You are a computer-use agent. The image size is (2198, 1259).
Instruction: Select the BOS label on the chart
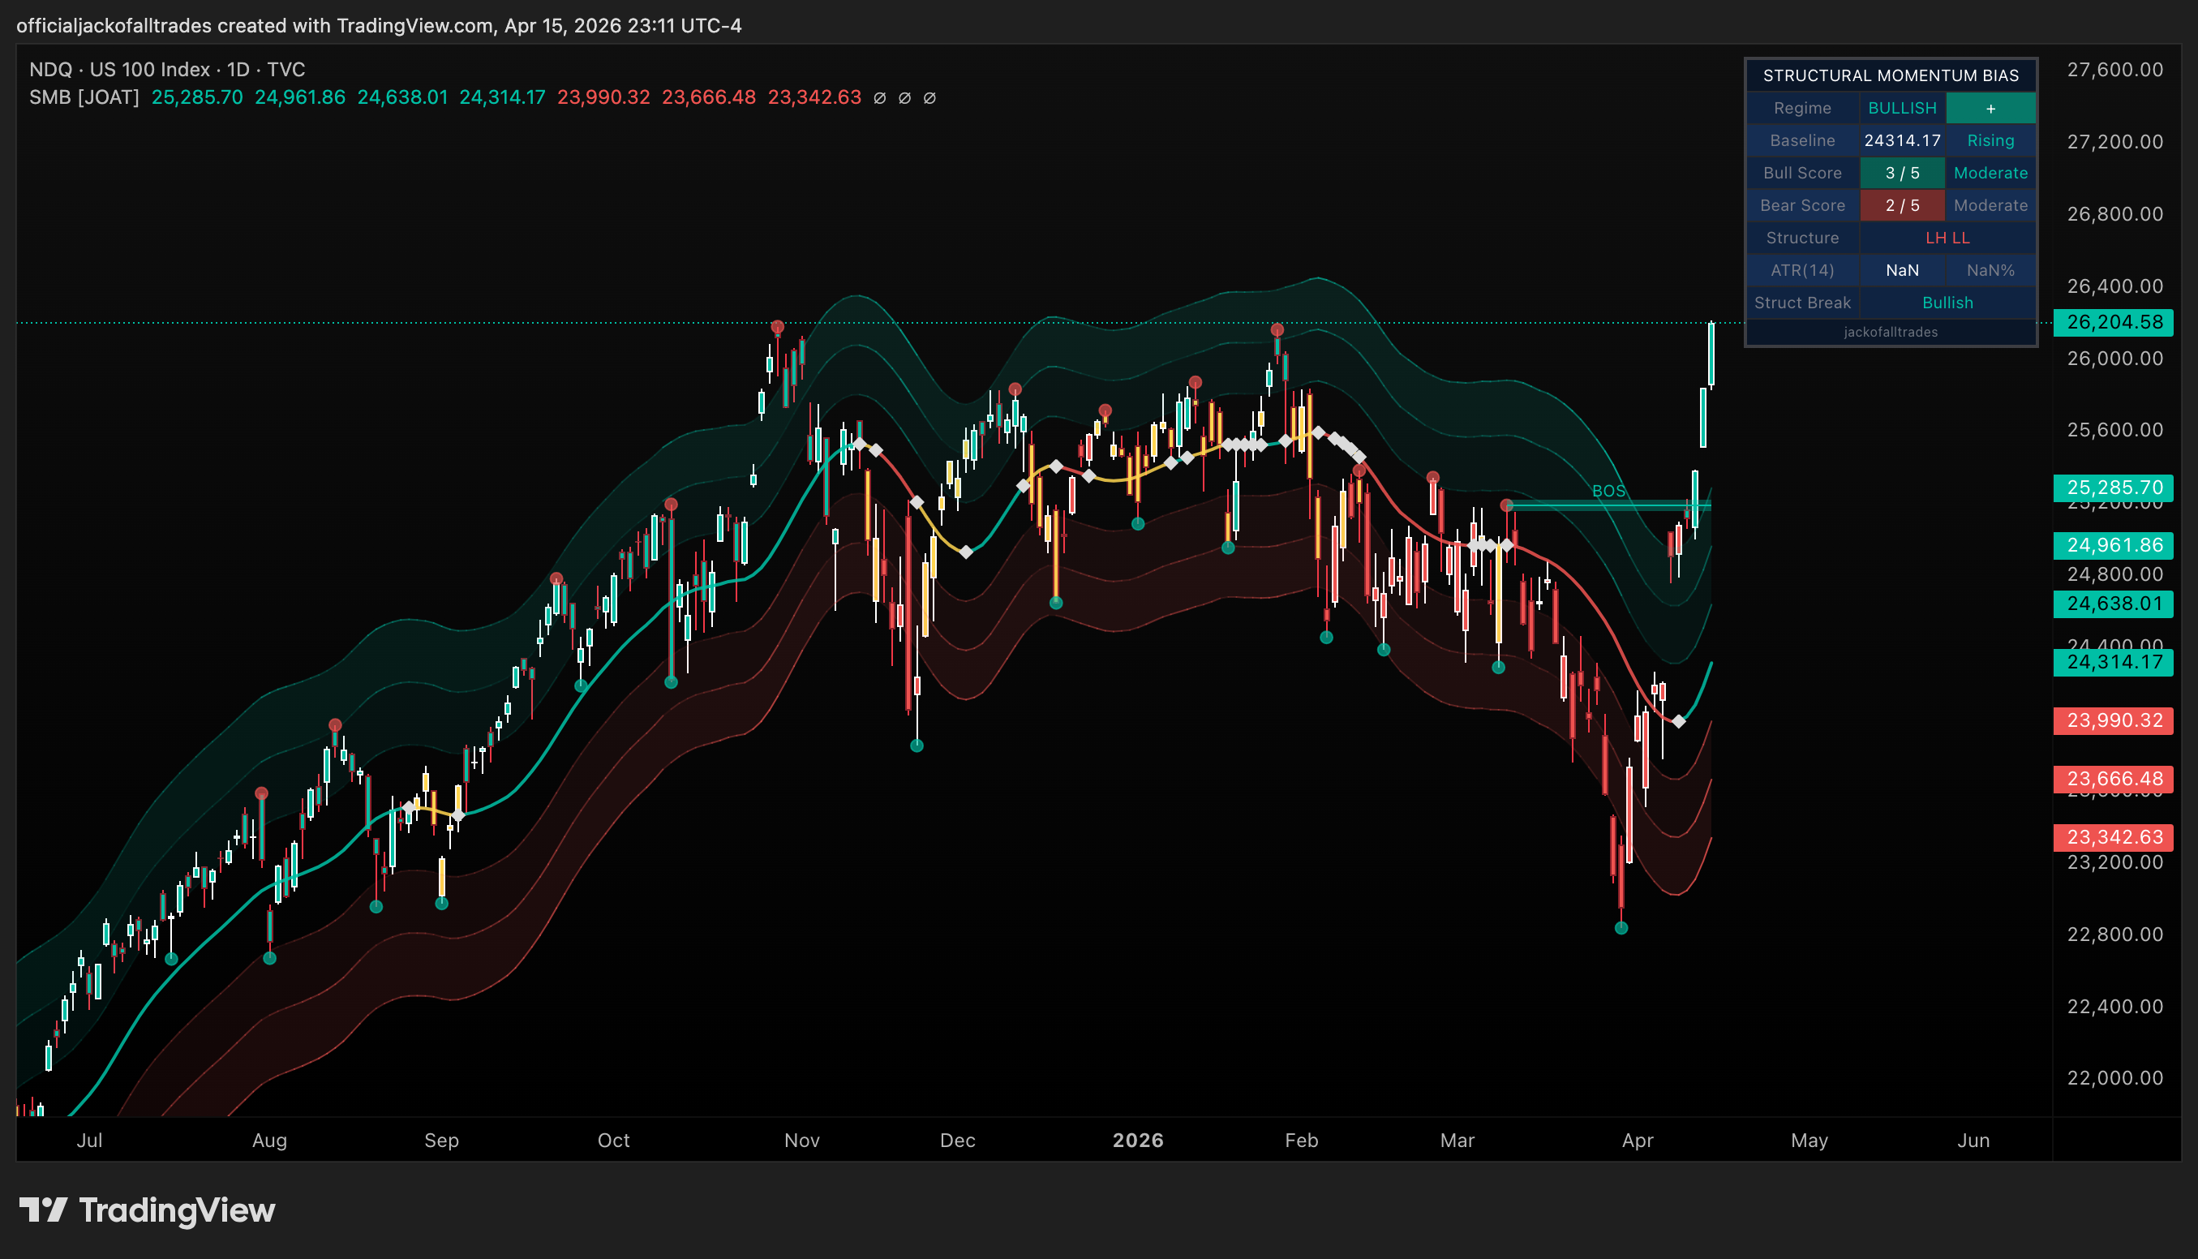(x=1608, y=490)
